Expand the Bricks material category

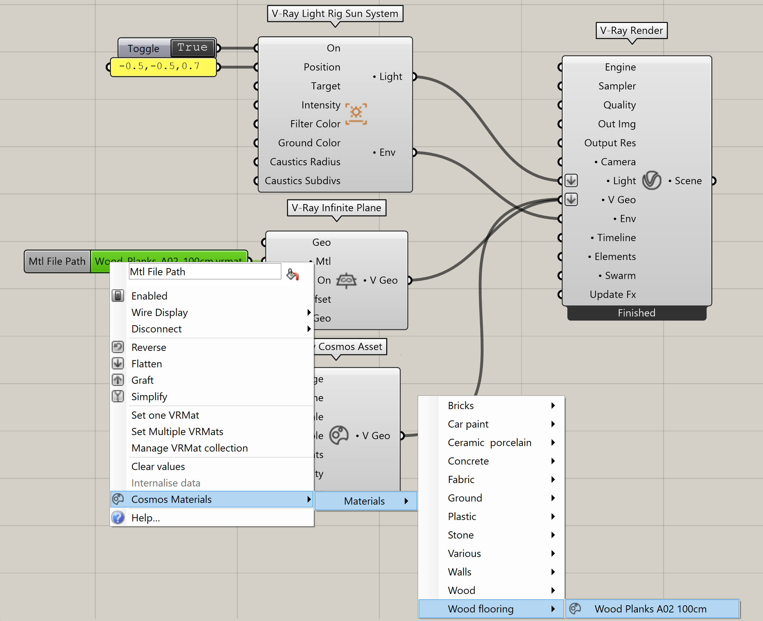(491, 405)
